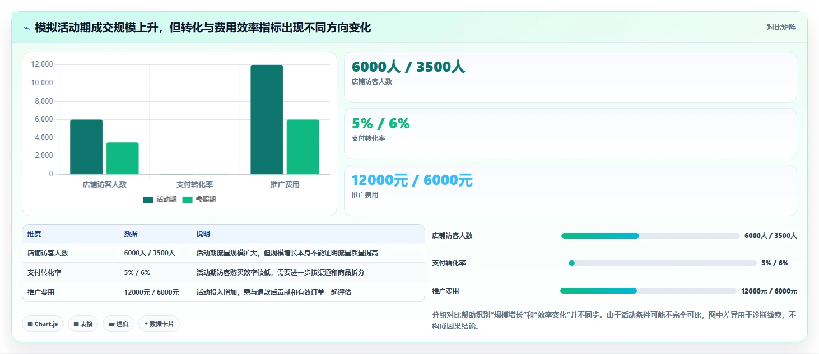Click the 数据 table column header

[x=131, y=234]
